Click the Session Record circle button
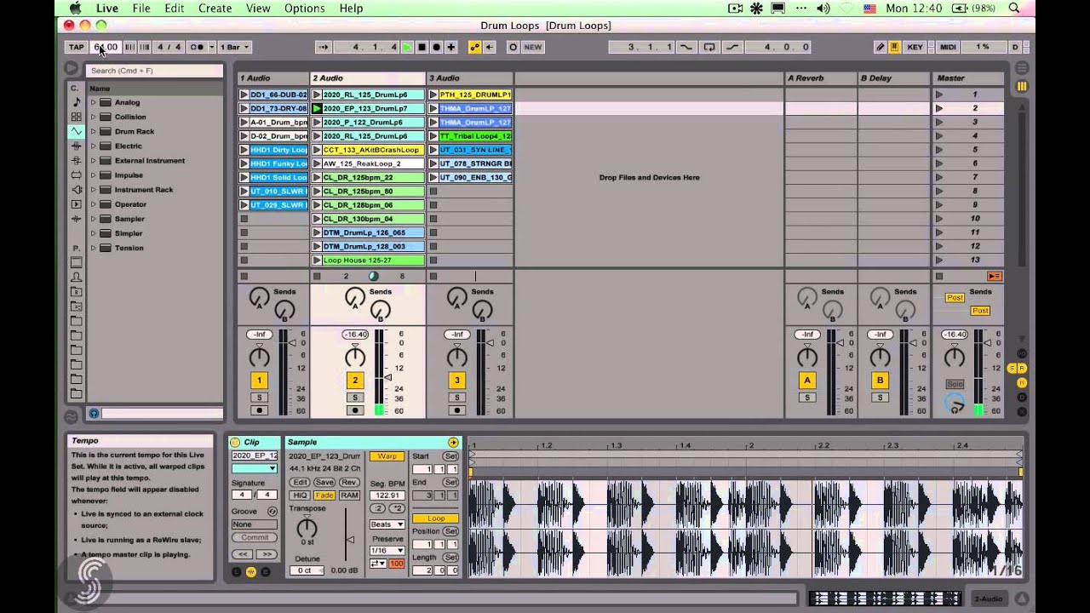Image resolution: width=1090 pixels, height=613 pixels. tap(513, 47)
